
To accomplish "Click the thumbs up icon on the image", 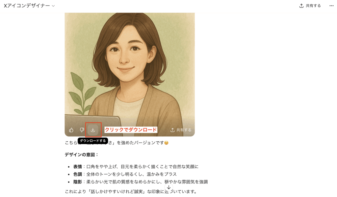I will [x=71, y=130].
